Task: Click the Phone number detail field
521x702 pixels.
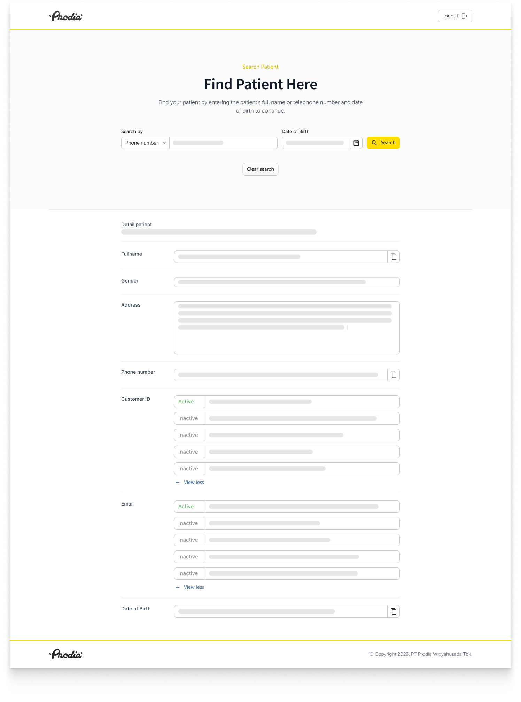Action: click(x=281, y=375)
